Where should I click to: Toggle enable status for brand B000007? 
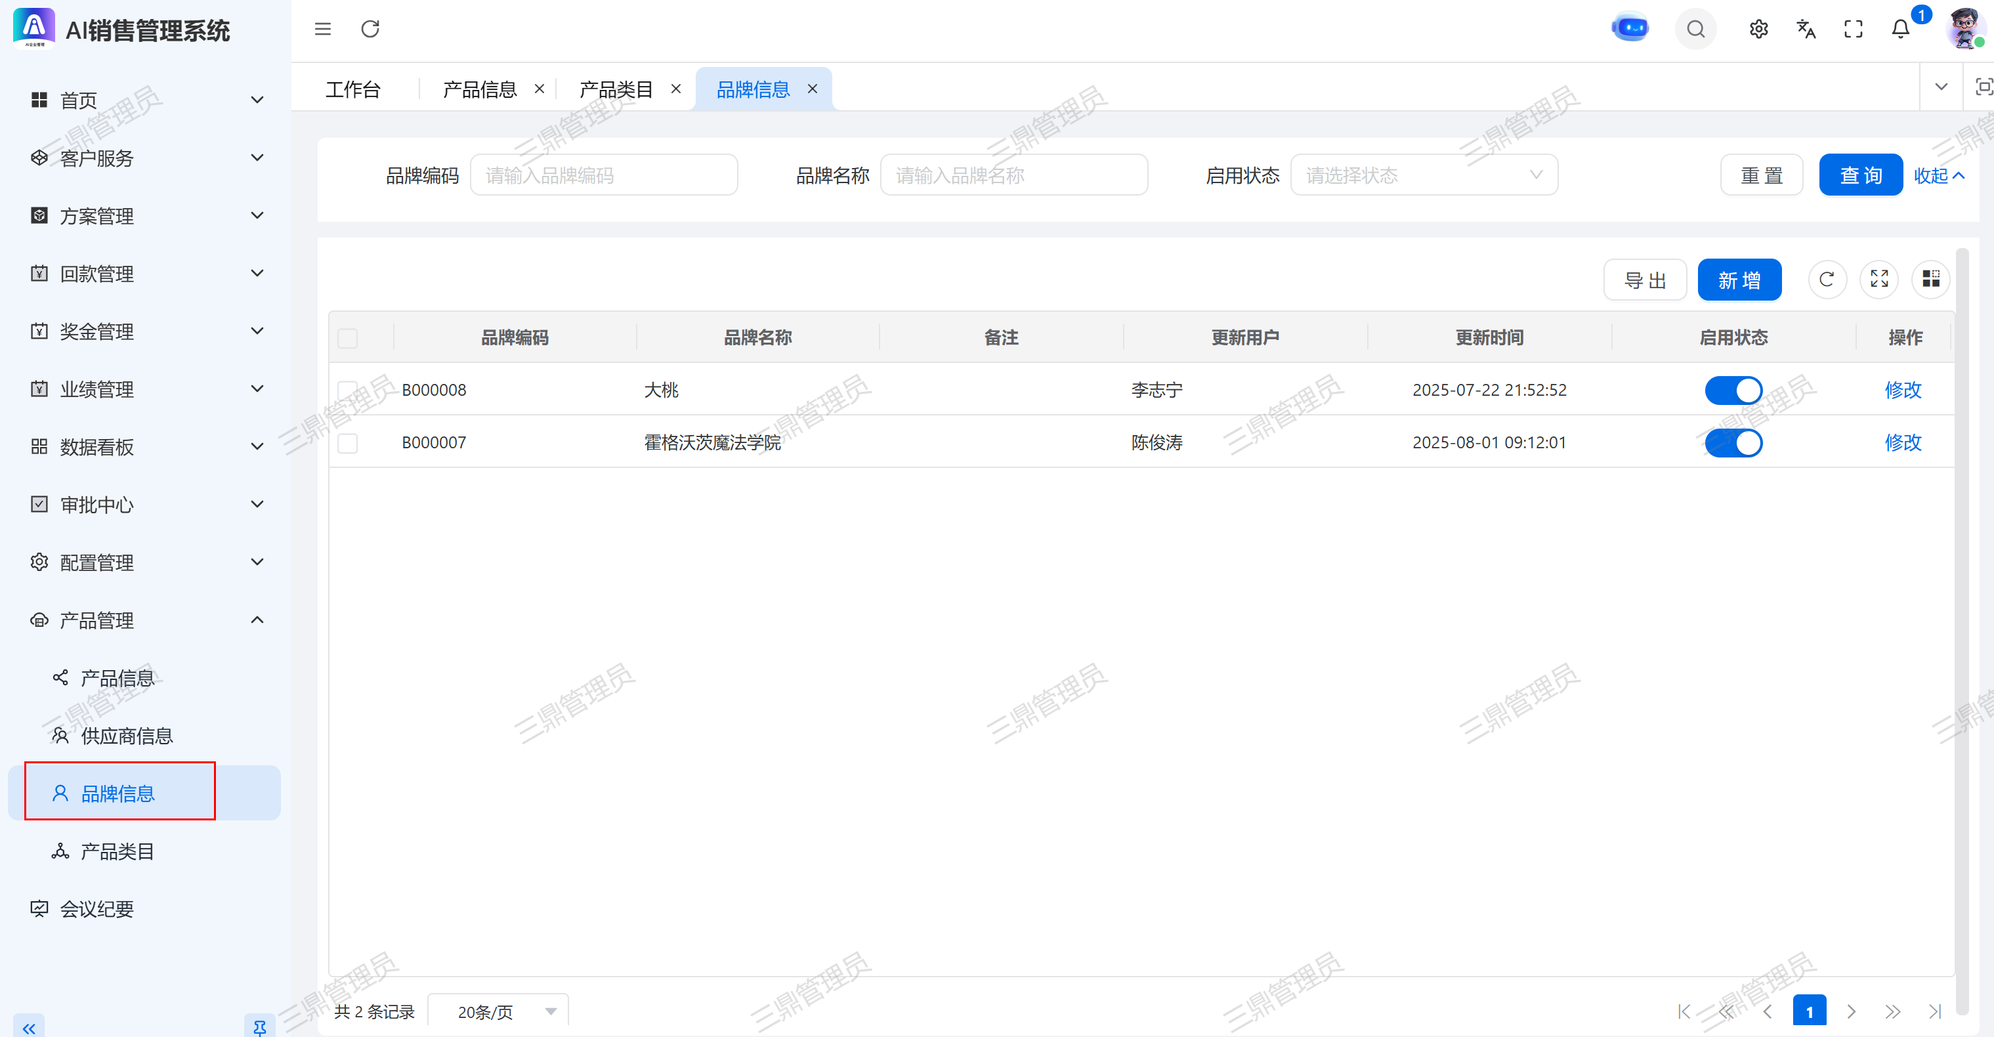(x=1733, y=442)
